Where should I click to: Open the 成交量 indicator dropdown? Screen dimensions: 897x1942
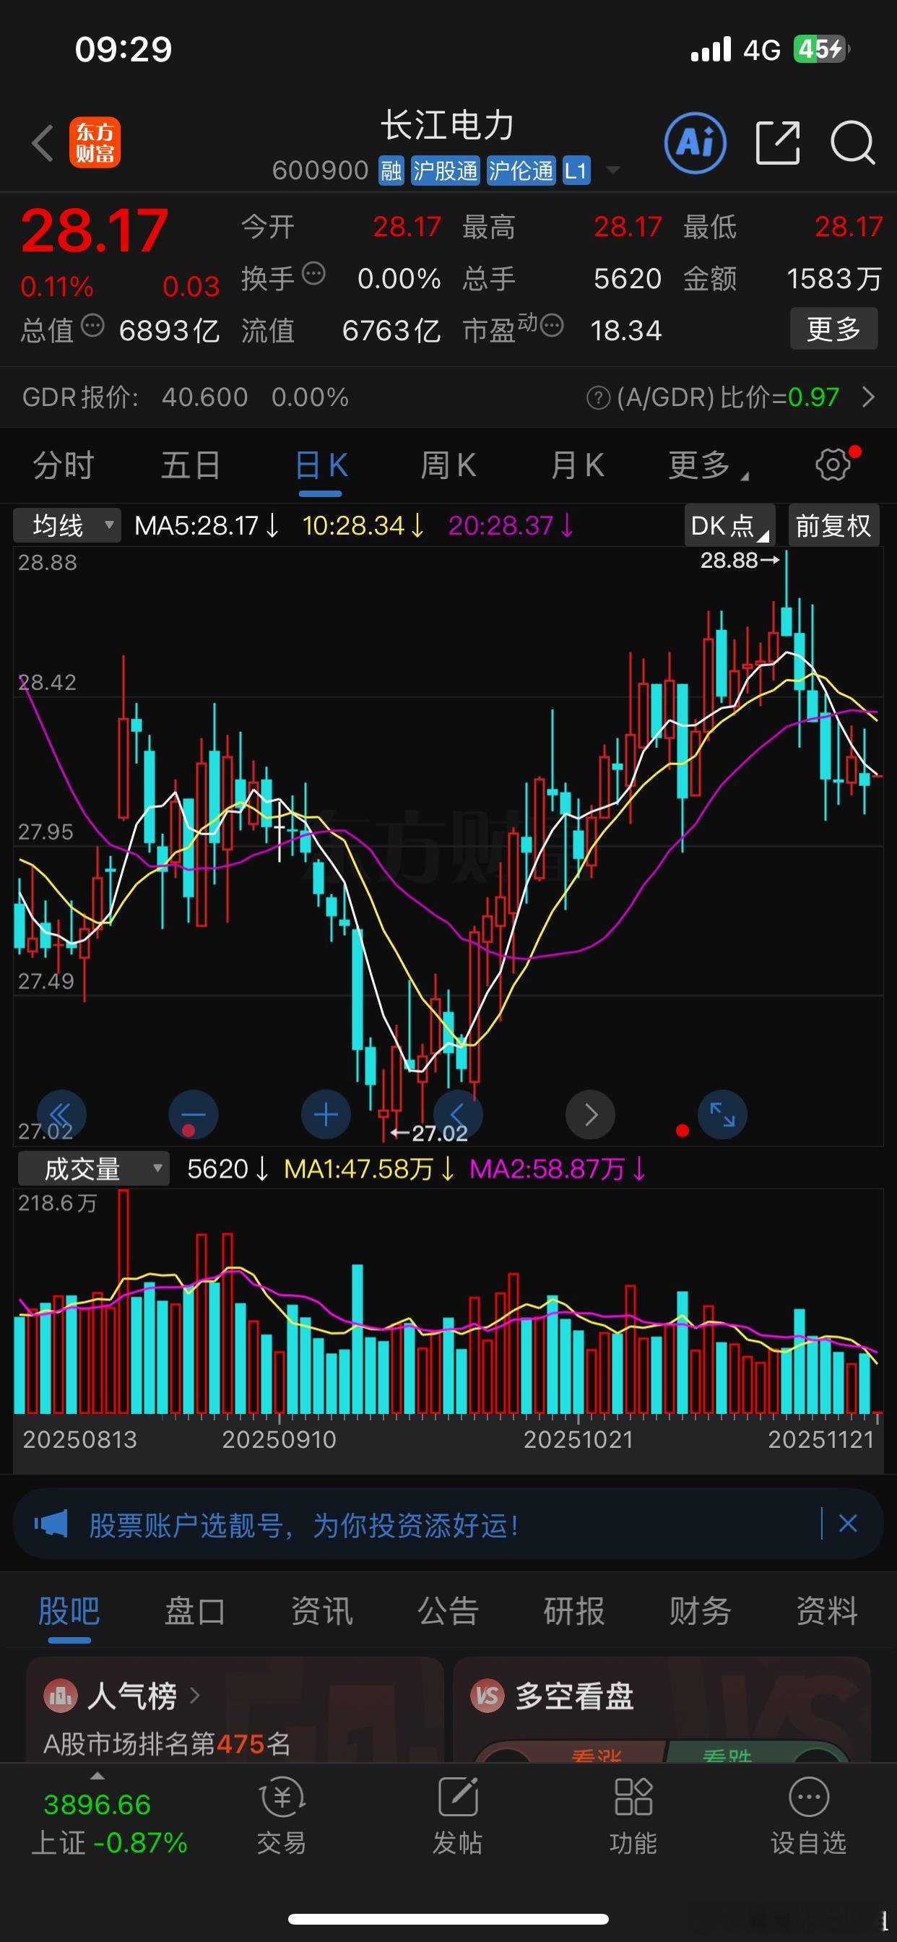[93, 1169]
